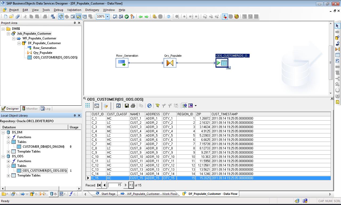Open the 100% zoom dropdown
This screenshot has width=341, height=205.
pyautogui.click(x=108, y=17)
